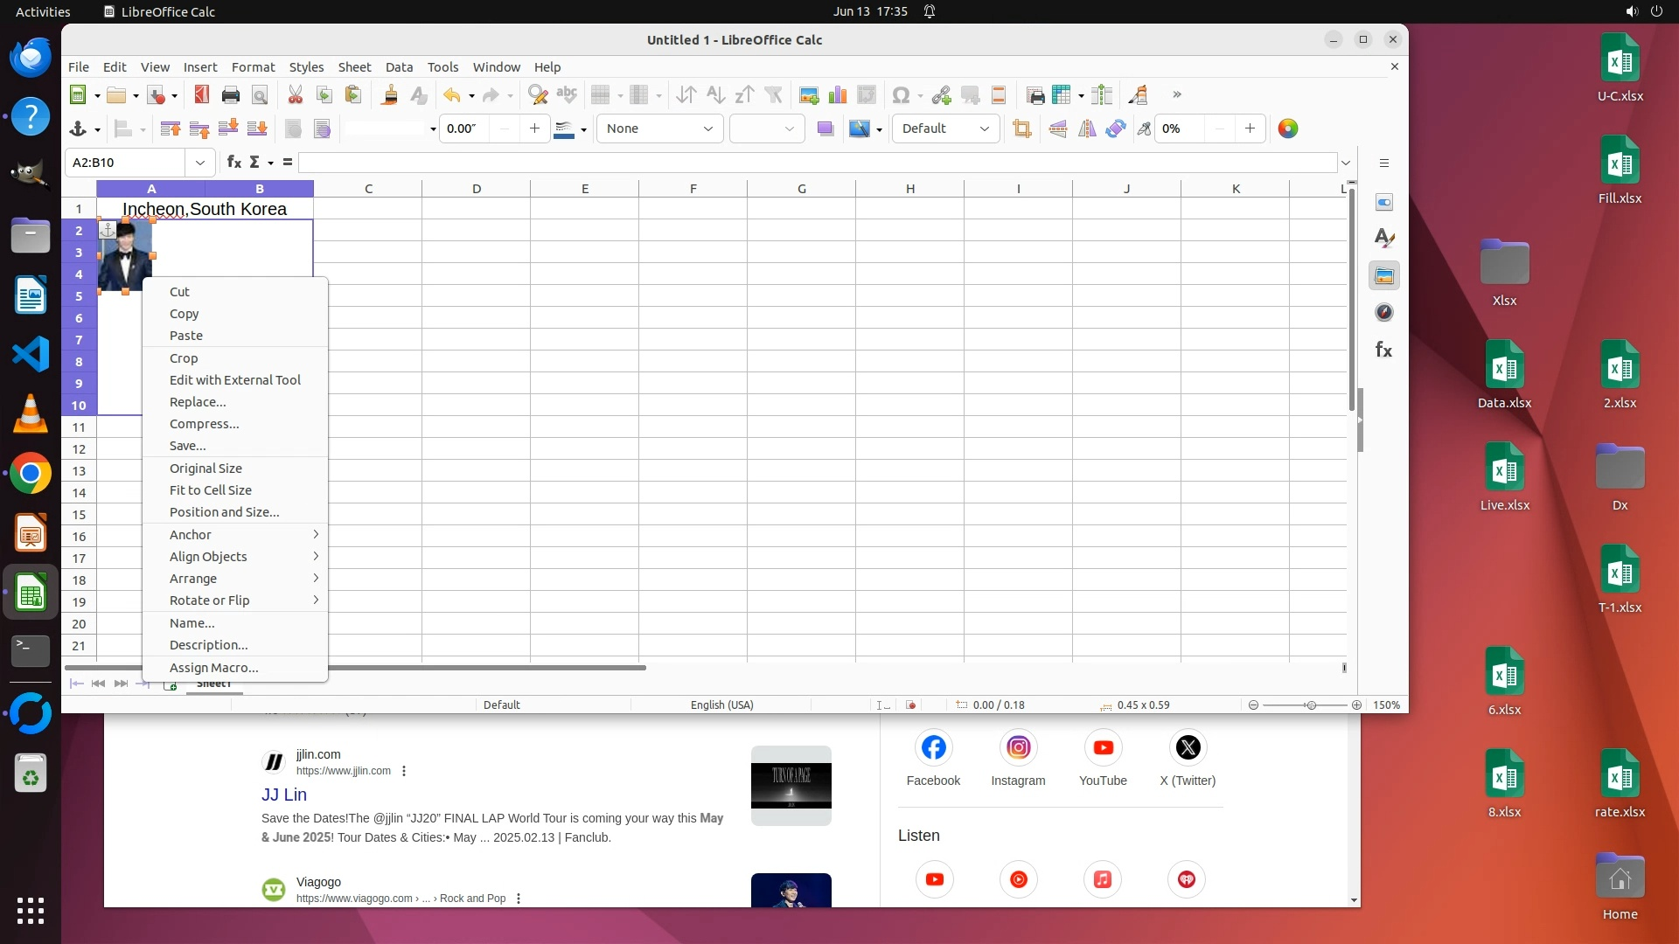Open the Sheet menu in menu bar

click(354, 67)
